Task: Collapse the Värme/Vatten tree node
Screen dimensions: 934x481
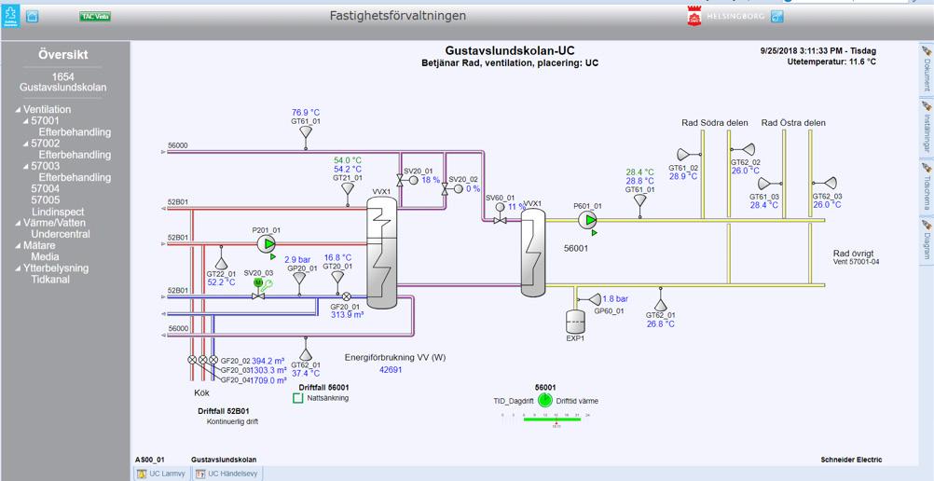Action: 19,224
